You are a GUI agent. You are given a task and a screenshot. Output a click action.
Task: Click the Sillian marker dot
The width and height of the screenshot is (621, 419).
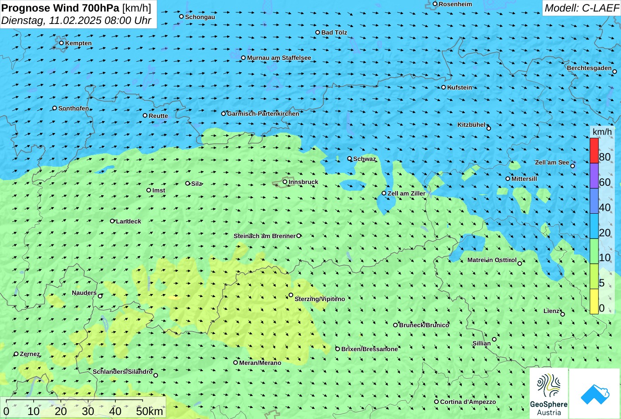click(x=494, y=340)
